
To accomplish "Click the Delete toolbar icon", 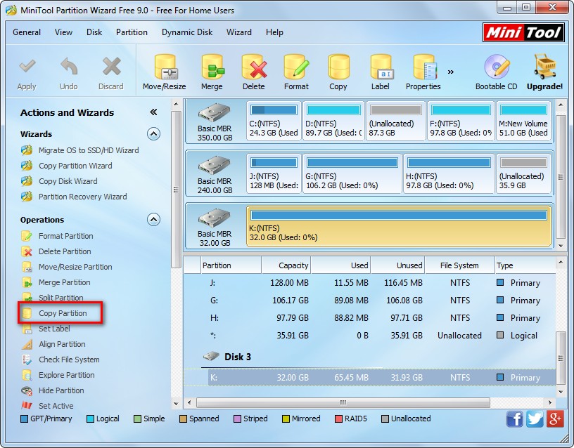I will (x=254, y=67).
